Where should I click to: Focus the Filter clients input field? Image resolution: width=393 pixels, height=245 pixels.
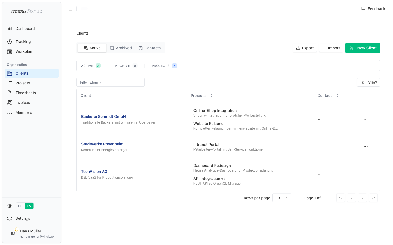110,82
